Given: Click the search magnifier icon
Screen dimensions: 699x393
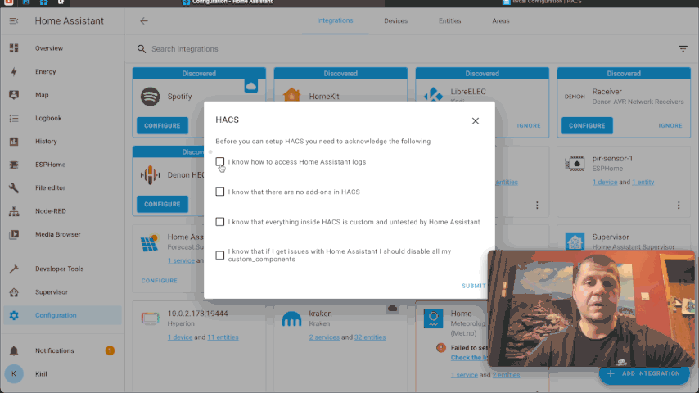Looking at the screenshot, I should (142, 49).
